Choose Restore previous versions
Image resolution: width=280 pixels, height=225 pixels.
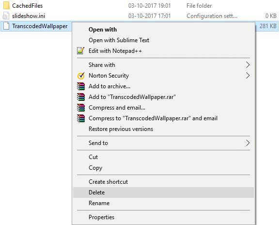click(163, 129)
